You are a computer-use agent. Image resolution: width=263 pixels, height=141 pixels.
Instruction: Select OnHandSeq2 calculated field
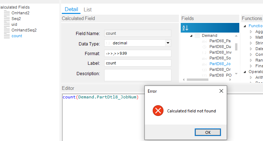[24, 30]
